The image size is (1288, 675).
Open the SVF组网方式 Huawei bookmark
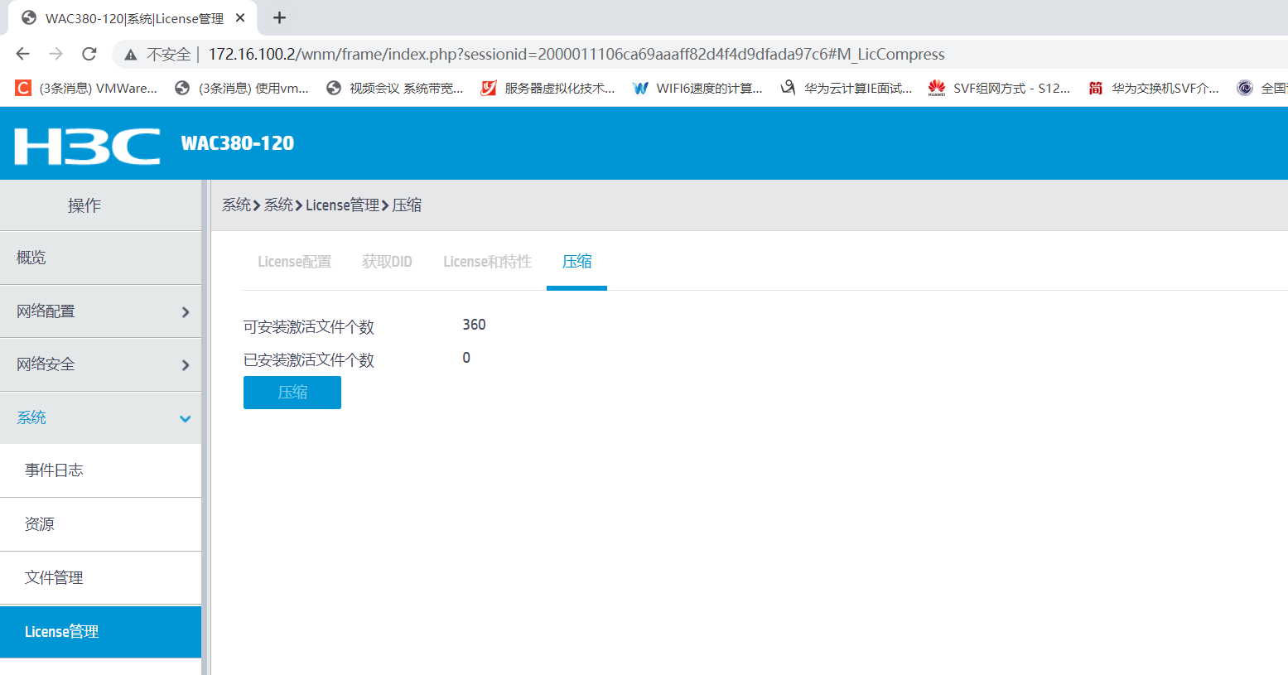point(1000,88)
